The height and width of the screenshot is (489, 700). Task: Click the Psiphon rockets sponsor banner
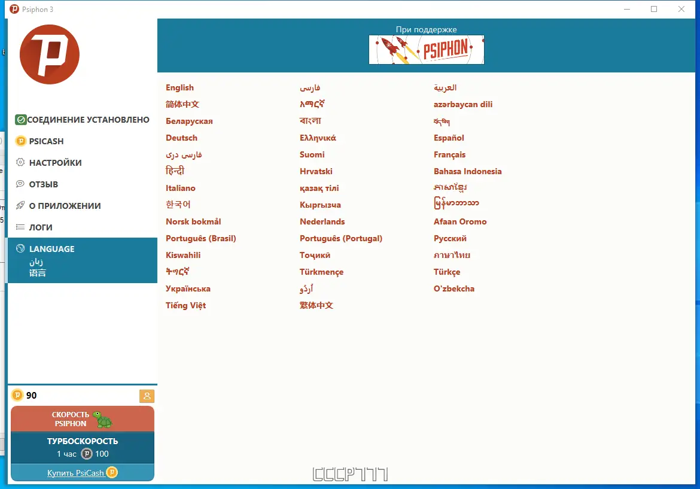pos(427,50)
